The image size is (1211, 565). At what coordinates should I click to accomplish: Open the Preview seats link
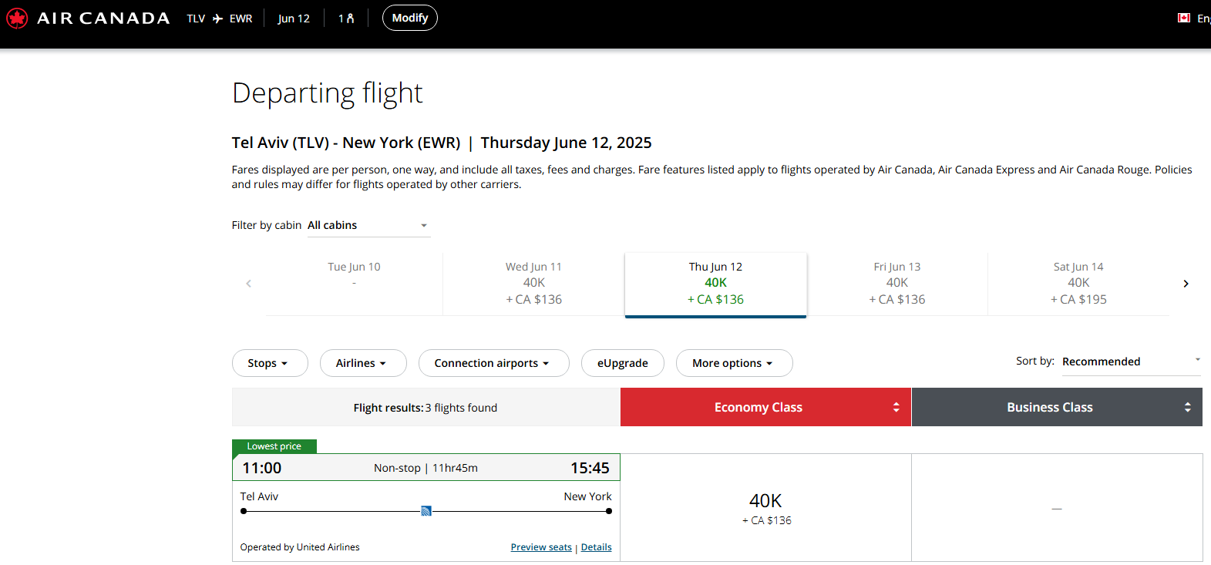tap(541, 547)
